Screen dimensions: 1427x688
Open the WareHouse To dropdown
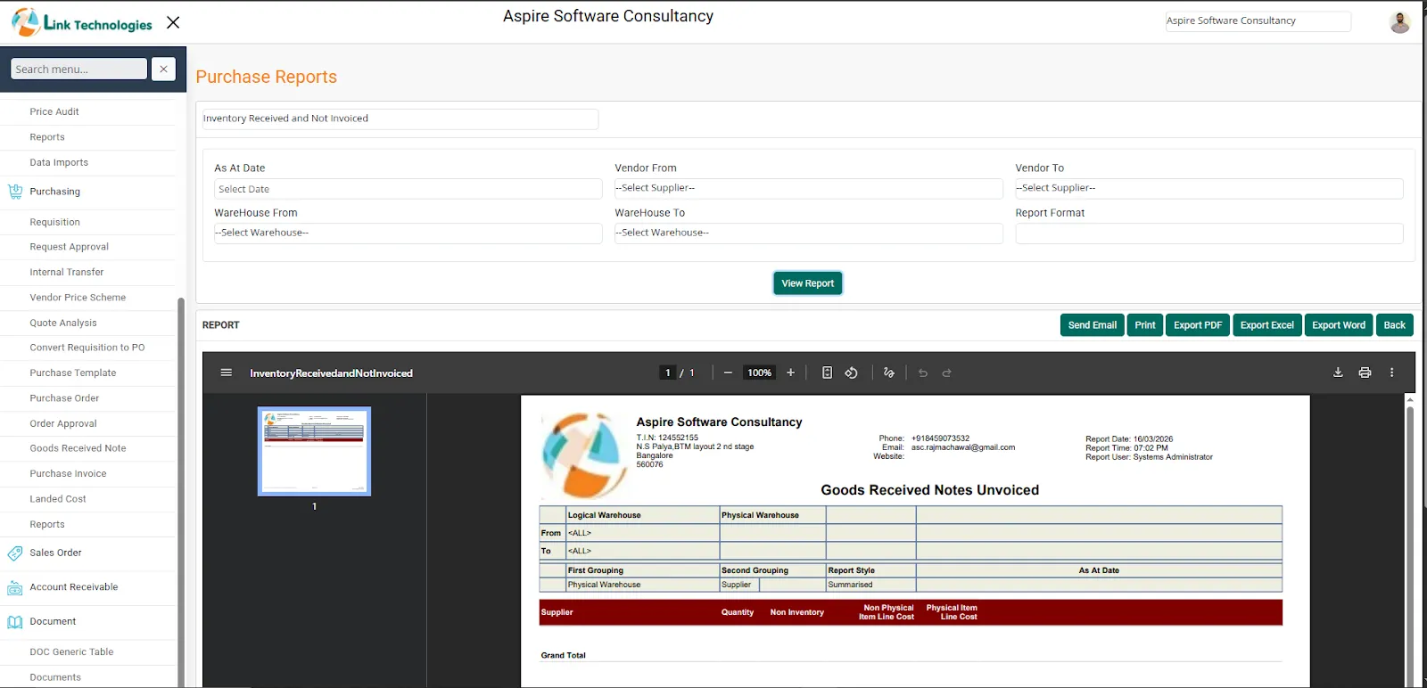pos(808,233)
